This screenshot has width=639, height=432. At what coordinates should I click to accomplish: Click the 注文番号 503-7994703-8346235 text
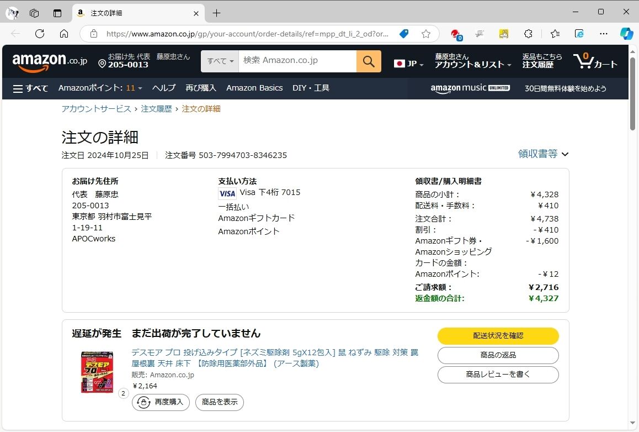[x=226, y=155]
